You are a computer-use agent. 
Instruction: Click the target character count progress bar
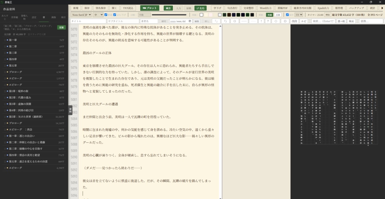[x=169, y=15]
